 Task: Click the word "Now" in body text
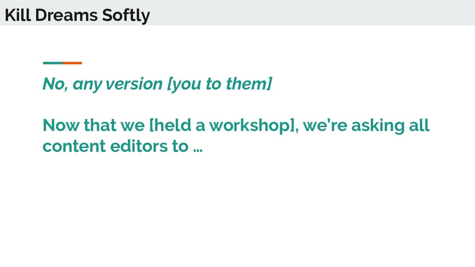[61, 125]
